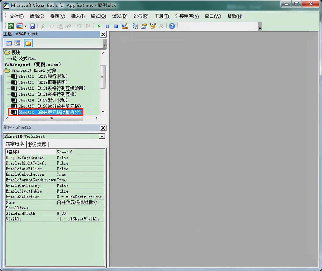Open Properties Window toolbar icon
Screen dimensions: 322x271
(144, 26)
